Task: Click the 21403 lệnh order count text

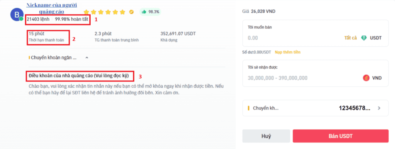Action: coord(38,19)
